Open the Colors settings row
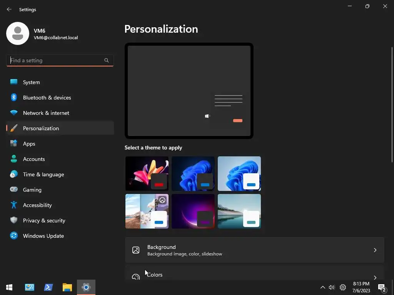The width and height of the screenshot is (394, 295). (255, 273)
